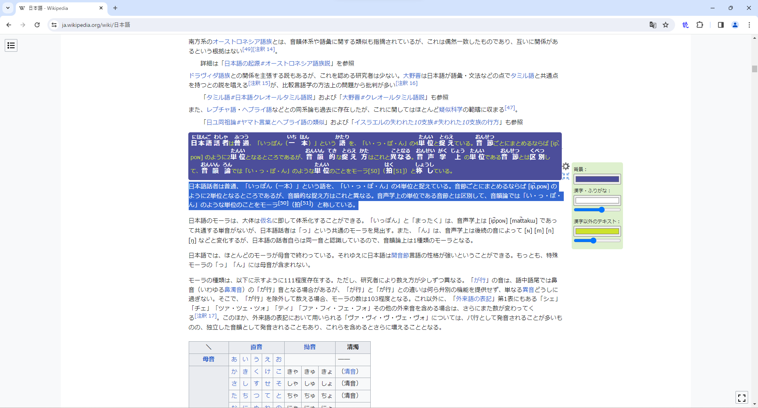Open the profile account menu
This screenshot has height=408, width=758.
tap(735, 25)
